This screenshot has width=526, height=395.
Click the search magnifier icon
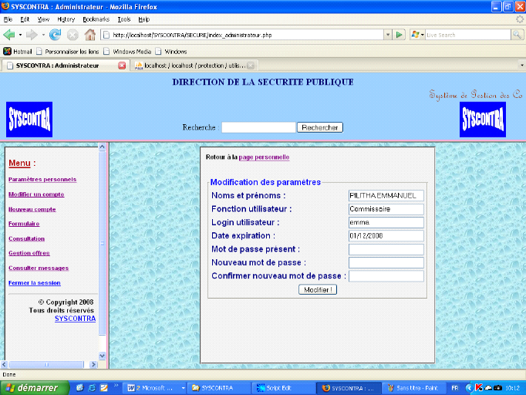(x=517, y=35)
